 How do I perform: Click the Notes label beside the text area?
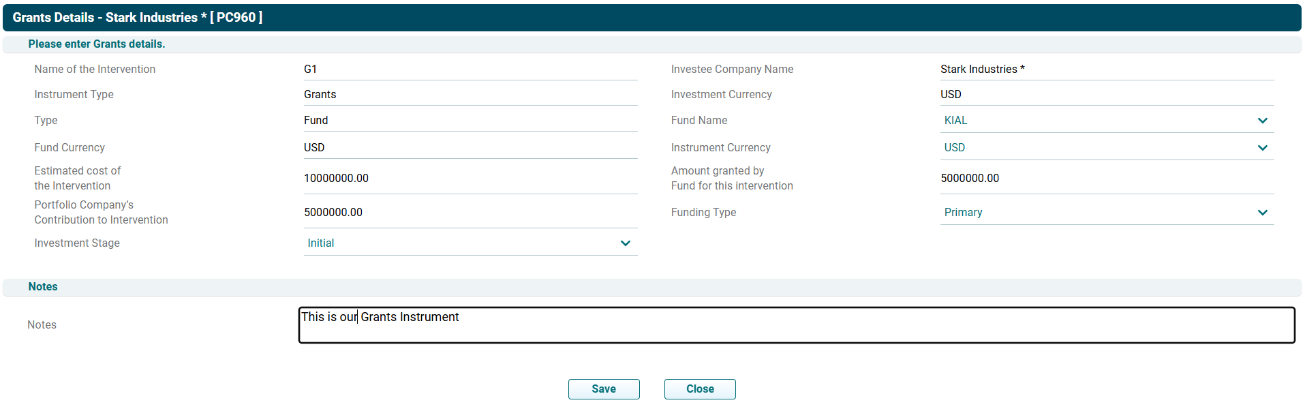(42, 325)
